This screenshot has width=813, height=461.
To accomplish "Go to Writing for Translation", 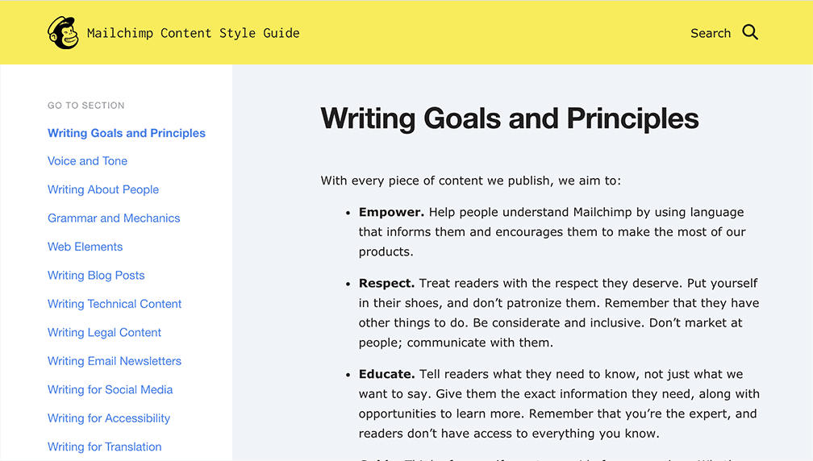I will point(104,447).
